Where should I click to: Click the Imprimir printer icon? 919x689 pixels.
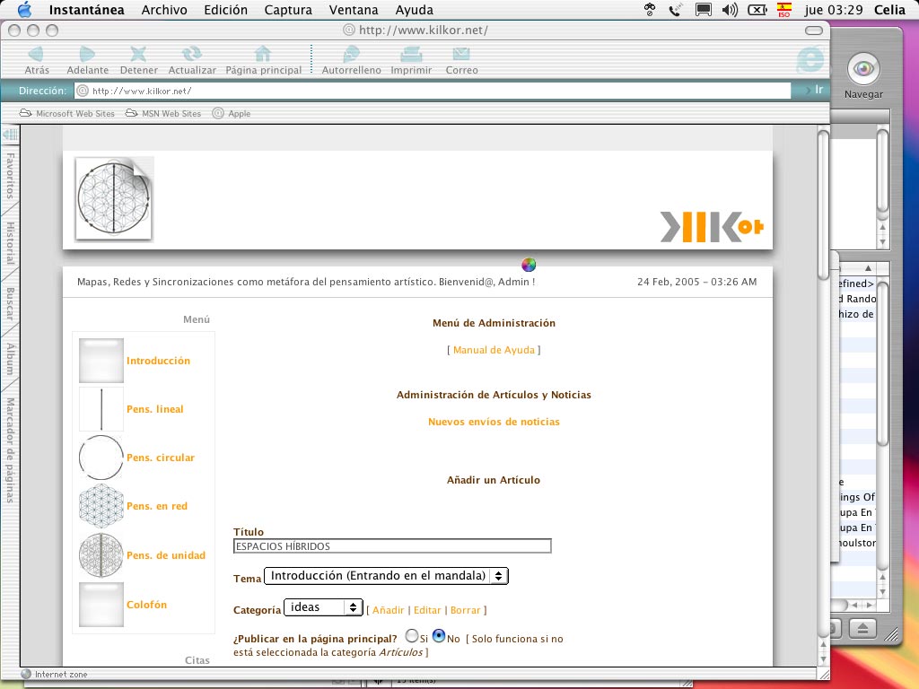click(x=411, y=55)
